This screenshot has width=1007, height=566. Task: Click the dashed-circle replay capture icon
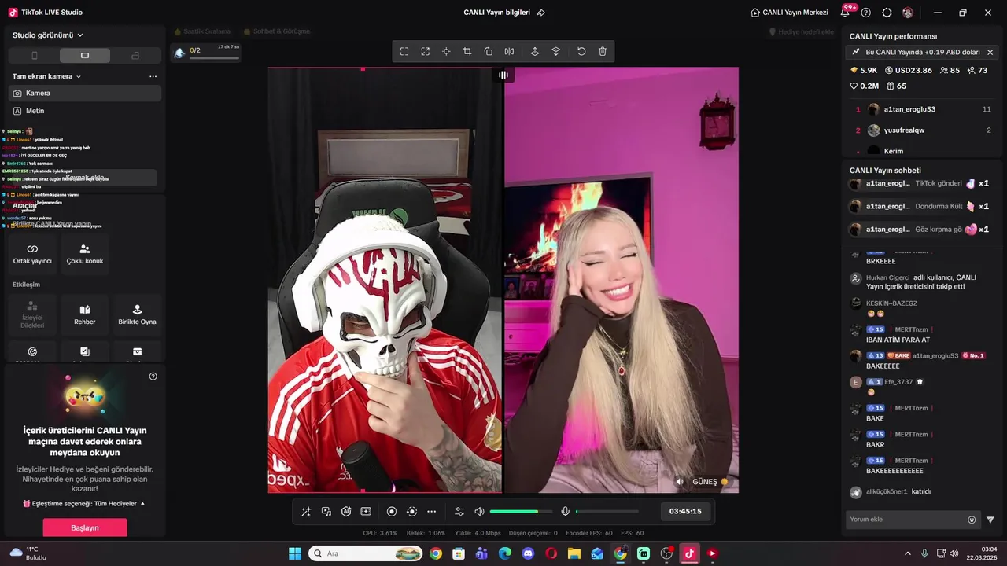coord(411,512)
